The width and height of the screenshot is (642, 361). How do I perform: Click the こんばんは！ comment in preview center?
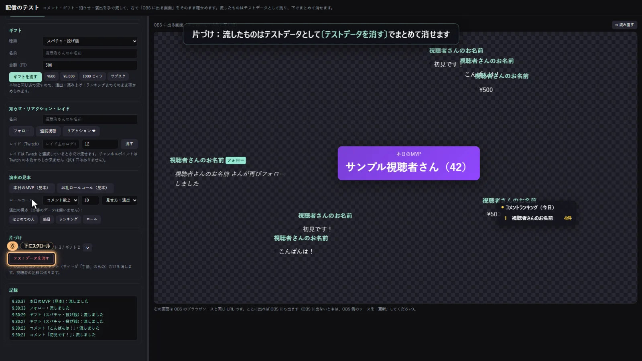[296, 251]
